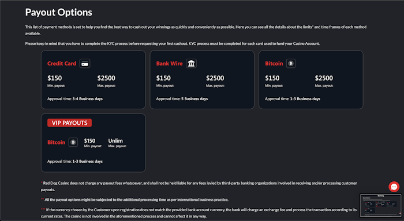Click the credit card icon

click(x=85, y=63)
